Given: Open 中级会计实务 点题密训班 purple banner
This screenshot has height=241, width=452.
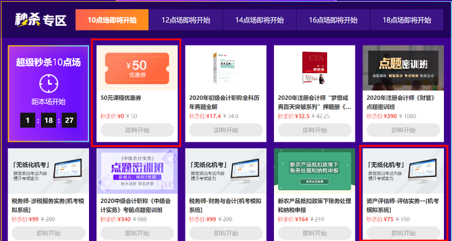Looking at the screenshot, I should pyautogui.click(x=137, y=171).
